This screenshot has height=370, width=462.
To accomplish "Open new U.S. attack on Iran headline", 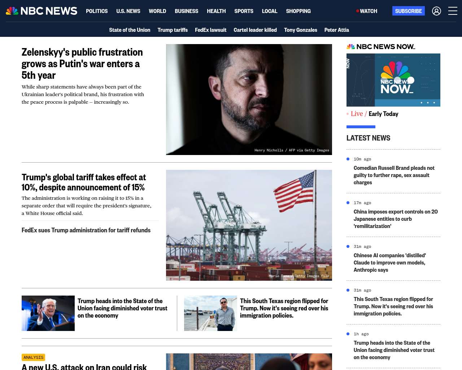I will click(84, 366).
